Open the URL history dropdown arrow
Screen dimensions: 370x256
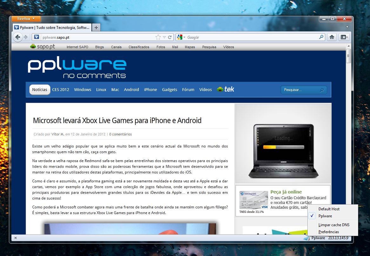[x=164, y=37]
